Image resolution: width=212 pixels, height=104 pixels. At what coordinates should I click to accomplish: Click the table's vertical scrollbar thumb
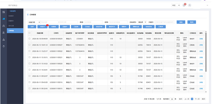[206, 52]
